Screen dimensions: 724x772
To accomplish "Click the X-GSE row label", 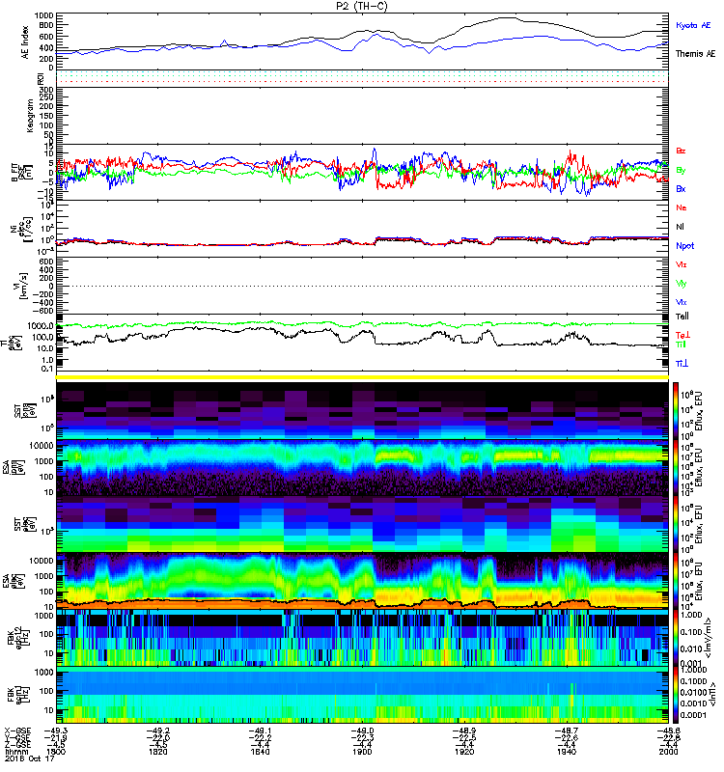I will pos(17,731).
